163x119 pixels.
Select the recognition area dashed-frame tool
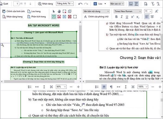[x=75, y=17]
